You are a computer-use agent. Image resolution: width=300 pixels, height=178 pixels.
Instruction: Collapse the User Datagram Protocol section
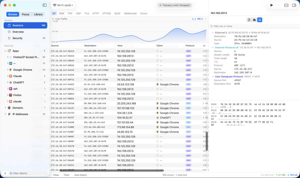pyautogui.click(x=213, y=76)
